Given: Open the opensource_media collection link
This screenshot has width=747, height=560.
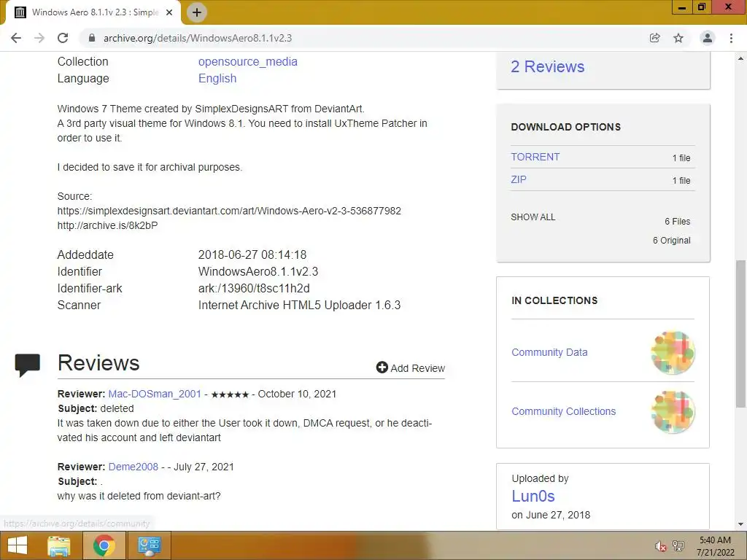Looking at the screenshot, I should tap(248, 61).
